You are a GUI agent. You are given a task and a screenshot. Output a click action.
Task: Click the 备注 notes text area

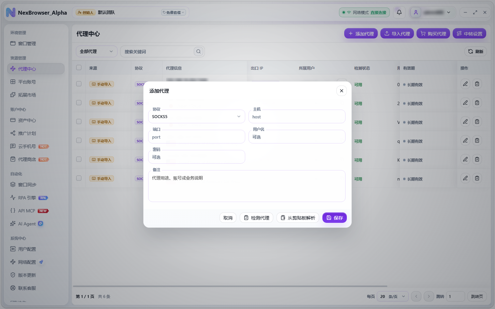pyautogui.click(x=247, y=186)
